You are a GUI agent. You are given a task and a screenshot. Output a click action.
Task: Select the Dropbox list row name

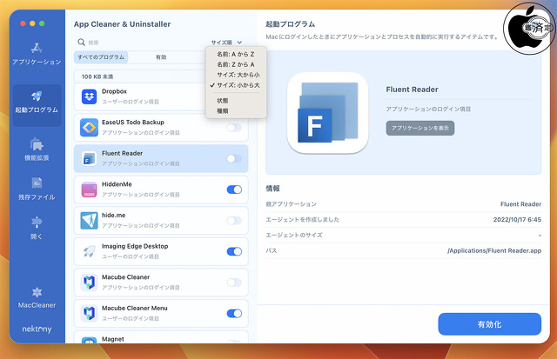click(114, 91)
